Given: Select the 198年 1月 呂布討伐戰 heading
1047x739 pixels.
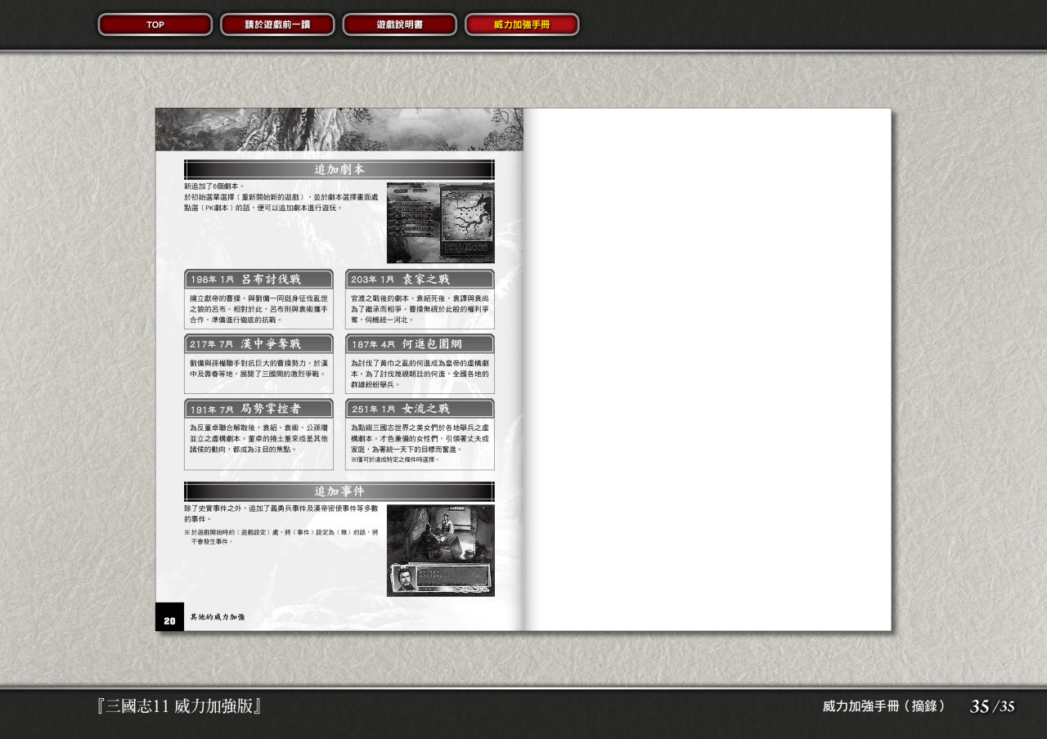Looking at the screenshot, I should tap(258, 280).
